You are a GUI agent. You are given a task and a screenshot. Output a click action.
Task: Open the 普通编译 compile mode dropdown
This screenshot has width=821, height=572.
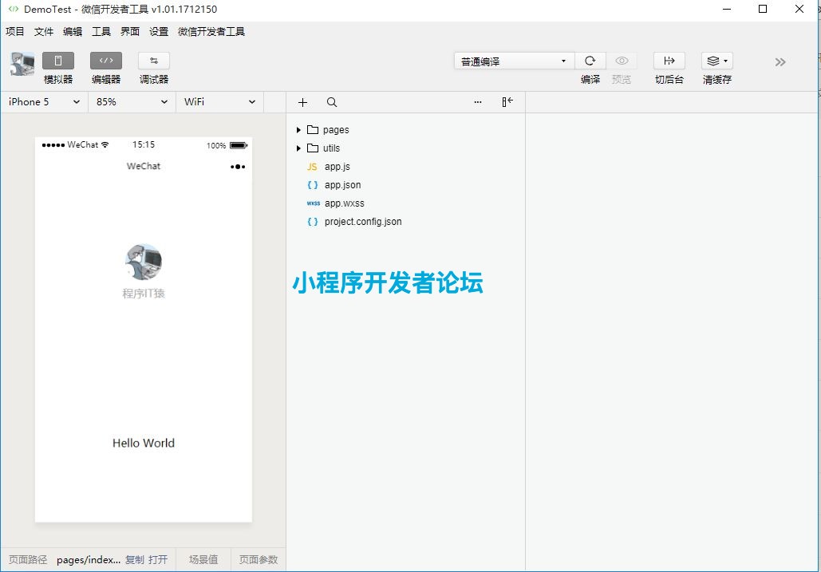[x=514, y=61]
